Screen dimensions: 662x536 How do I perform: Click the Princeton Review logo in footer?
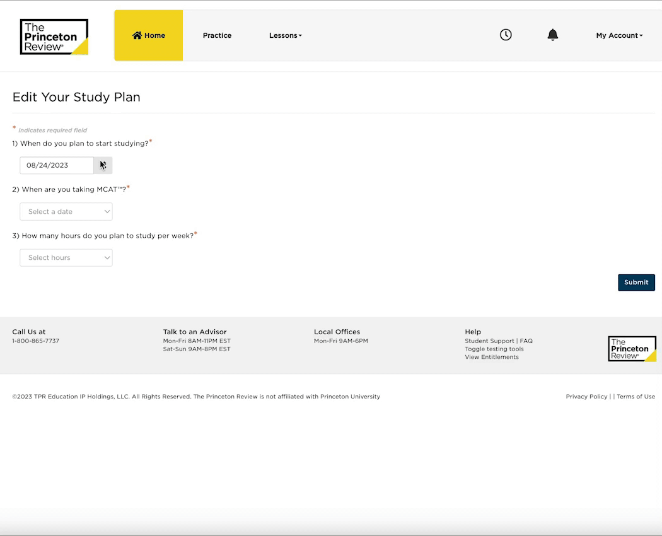click(x=632, y=348)
